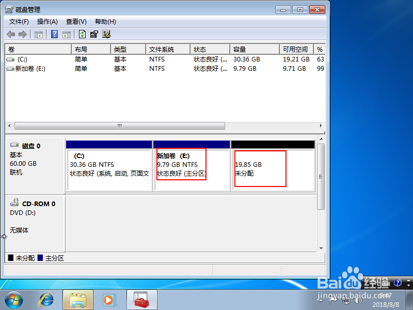Launch Internet Explorer from the taskbar

46,300
